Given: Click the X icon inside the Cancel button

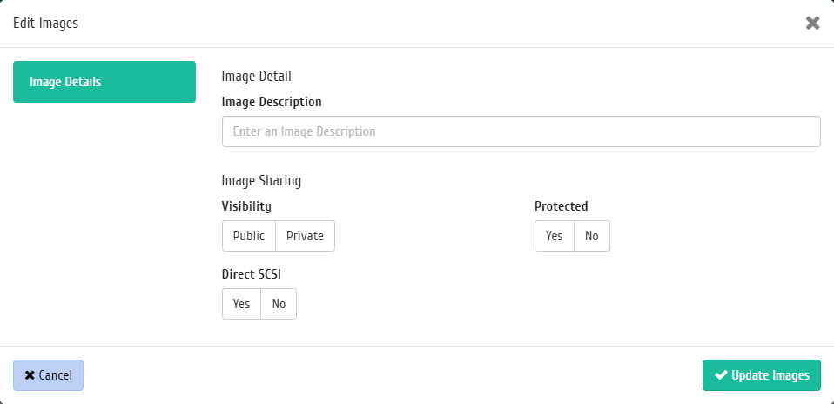Looking at the screenshot, I should click(x=30, y=375).
